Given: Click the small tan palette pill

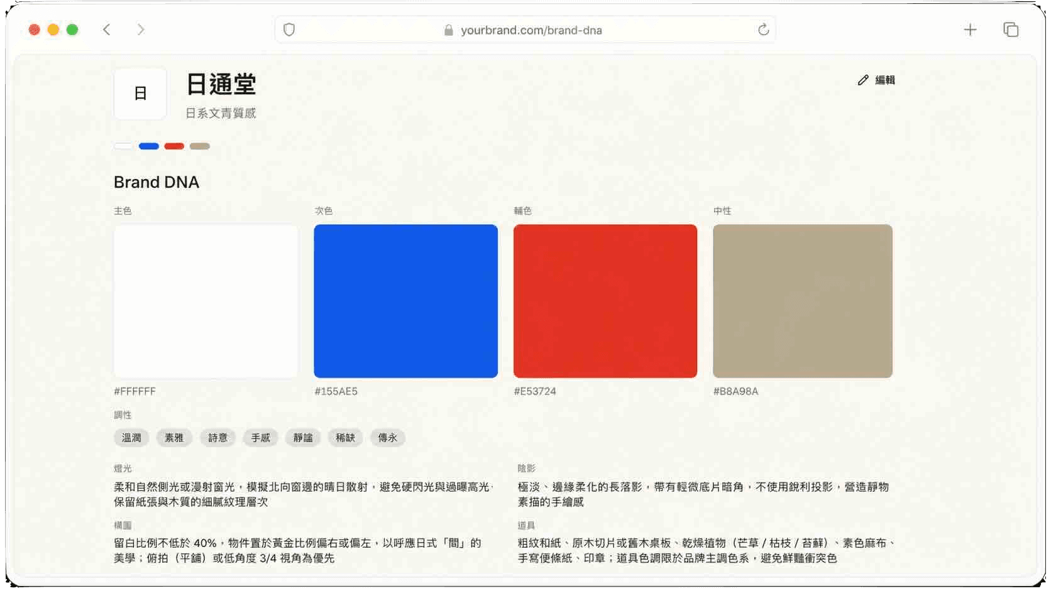Looking at the screenshot, I should [200, 146].
